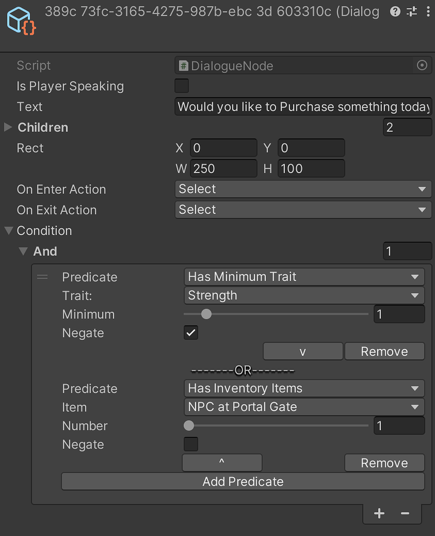Open the Has Minimum Trait predicate dropdown
435x536 pixels.
point(304,277)
